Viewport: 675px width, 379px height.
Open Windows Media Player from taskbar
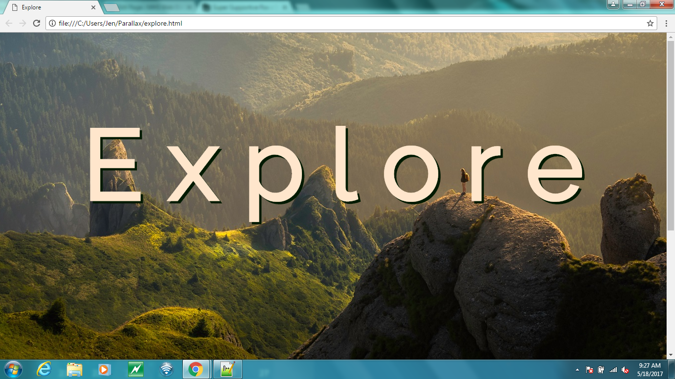coord(104,369)
